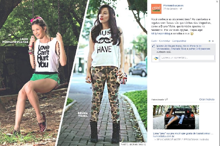This screenshot has width=220, height=146.
Task: Share the post with Compartilhar
Action: pyautogui.click(x=179, y=41)
